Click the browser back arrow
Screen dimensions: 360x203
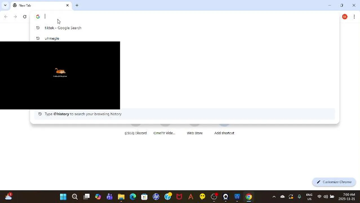coord(6,17)
